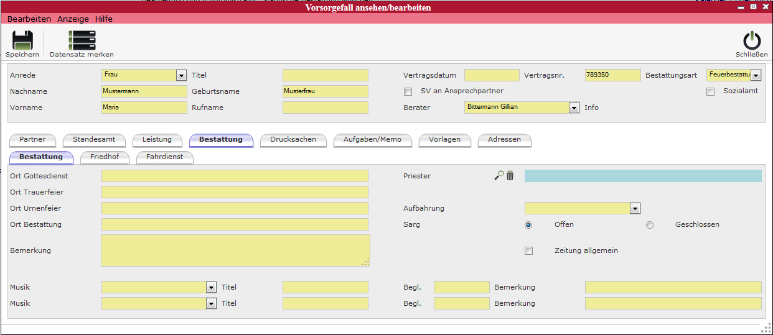
Task: Open the Bearbeiten menu
Action: 29,19
